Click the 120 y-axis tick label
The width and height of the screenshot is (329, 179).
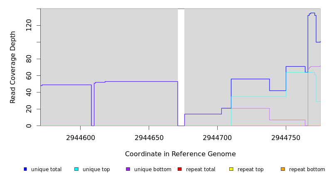[29, 25]
